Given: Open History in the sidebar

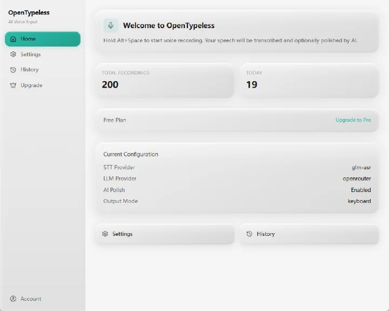Looking at the screenshot, I should tap(43, 70).
